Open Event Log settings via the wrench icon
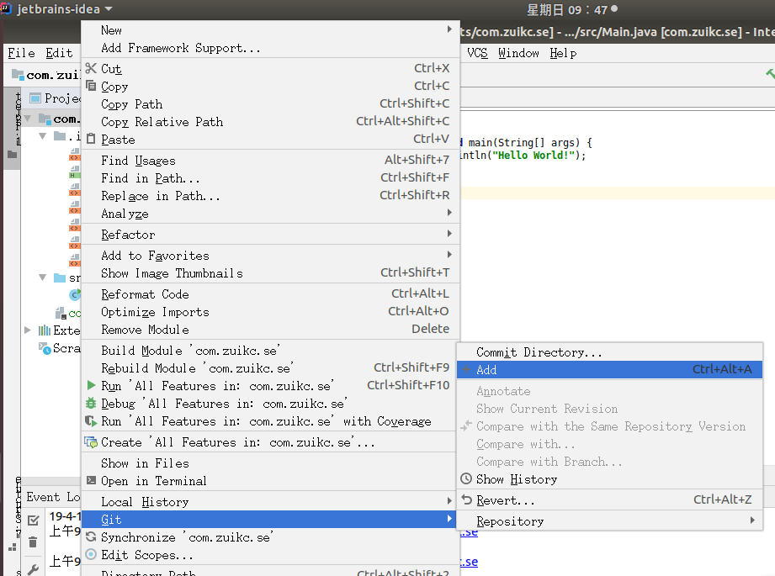 pos(33,569)
